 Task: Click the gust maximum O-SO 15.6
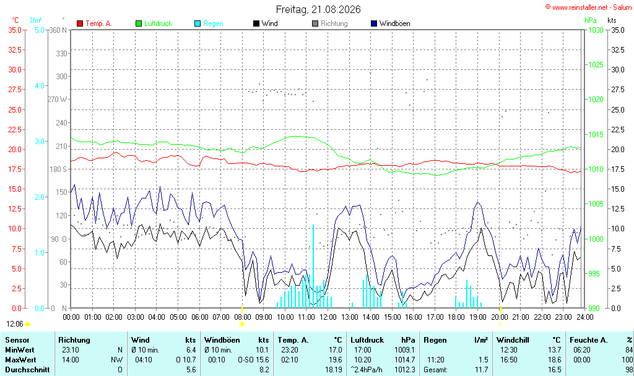tap(253, 359)
